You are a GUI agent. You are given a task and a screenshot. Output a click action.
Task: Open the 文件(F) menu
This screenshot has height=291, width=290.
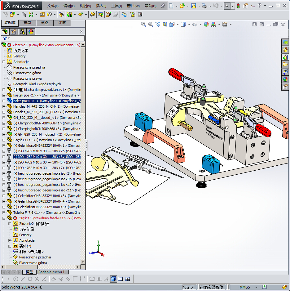click(53, 6)
